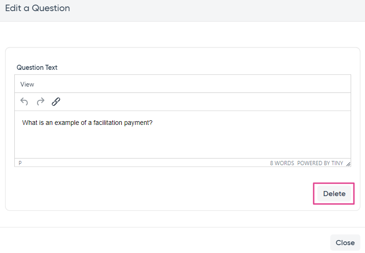Click the Undo arrow icon
The width and height of the screenshot is (365, 253).
point(24,101)
